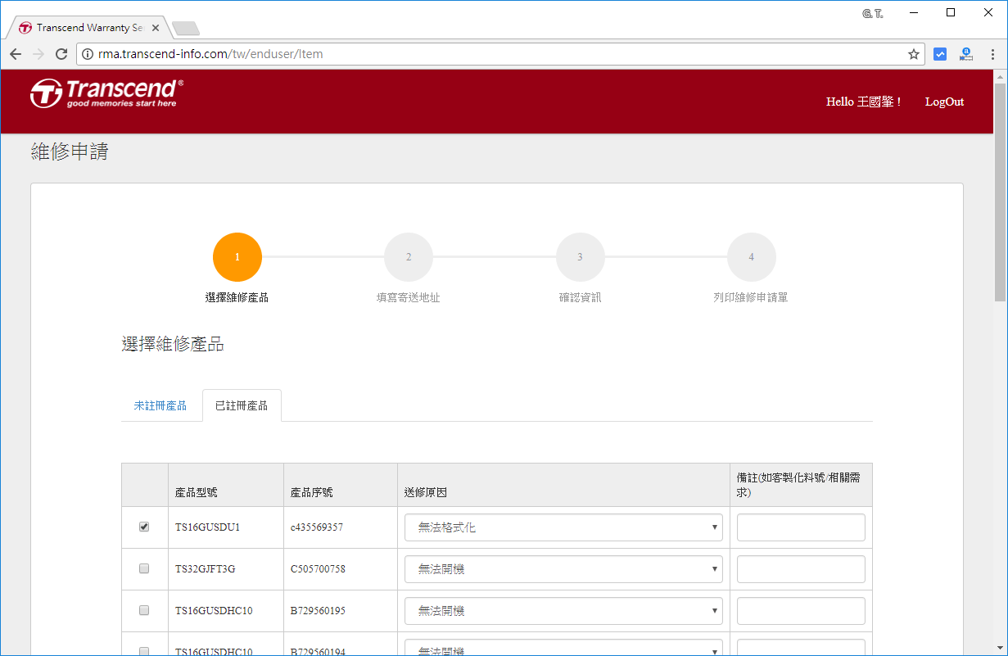Check the TS32GJFT3G product checkbox
1008x656 pixels.
pos(144,568)
